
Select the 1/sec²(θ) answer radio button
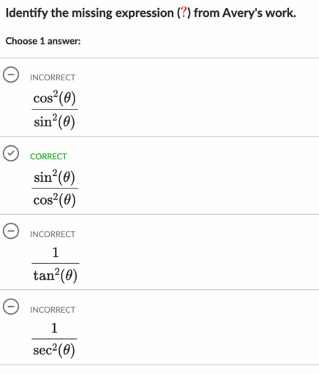[x=11, y=307]
